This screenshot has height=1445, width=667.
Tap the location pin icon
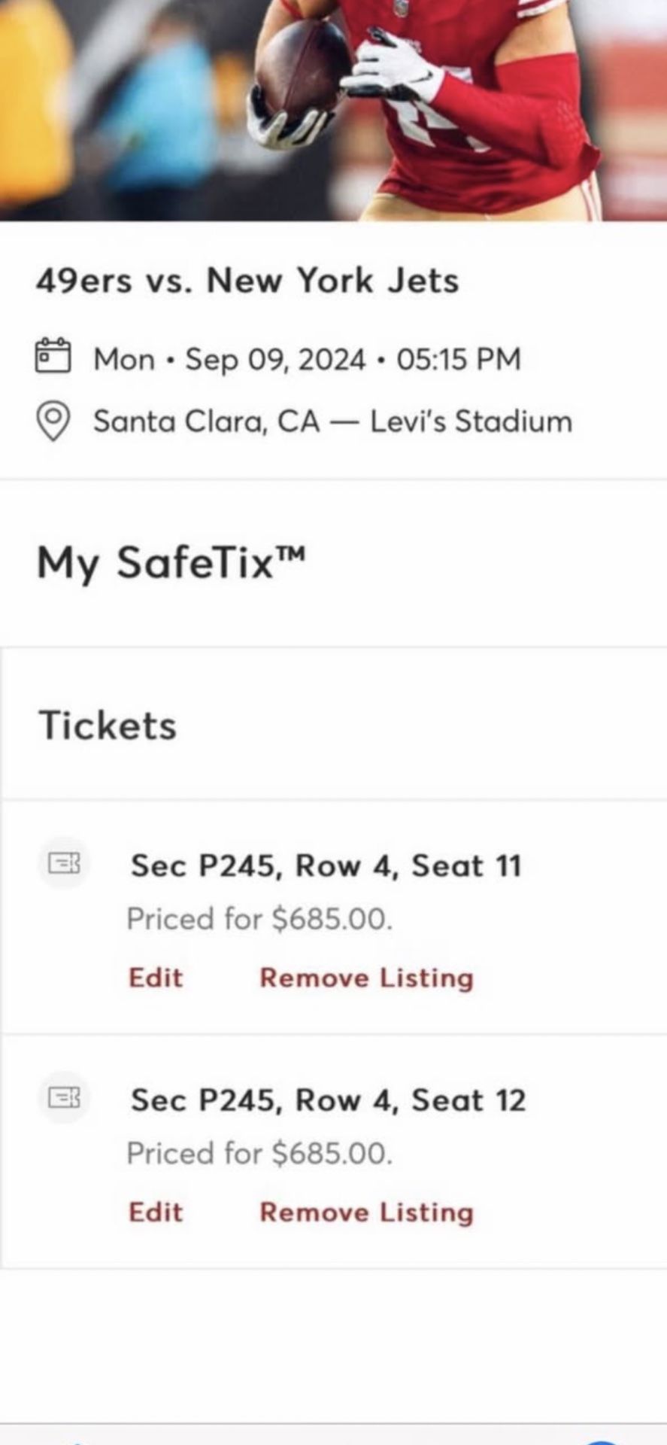(53, 421)
